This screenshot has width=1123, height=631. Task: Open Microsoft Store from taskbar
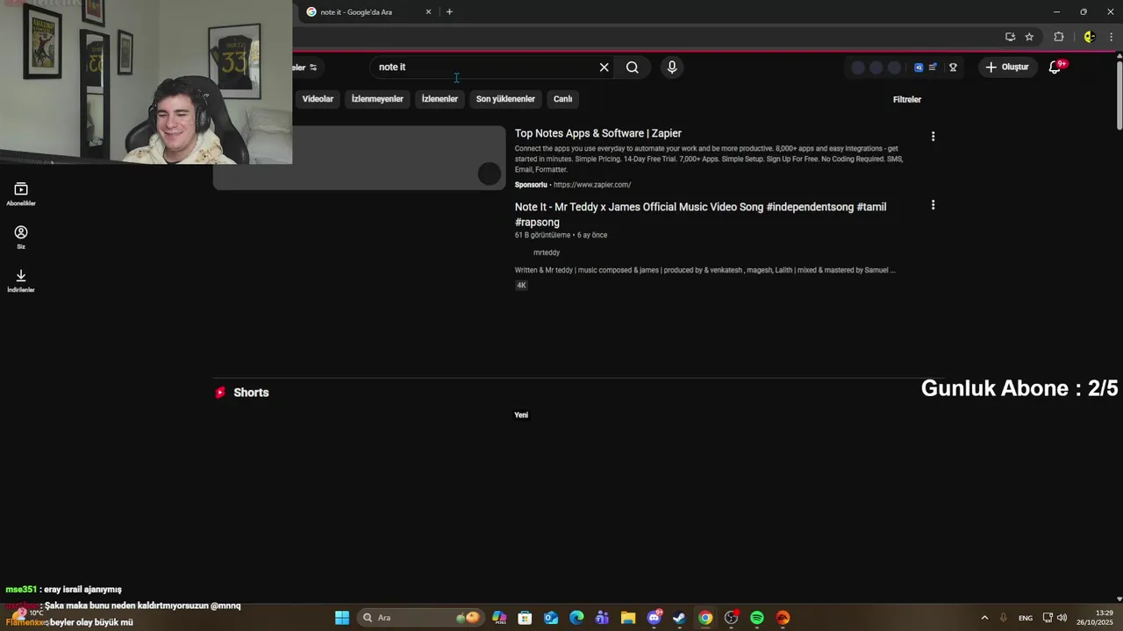point(525,618)
